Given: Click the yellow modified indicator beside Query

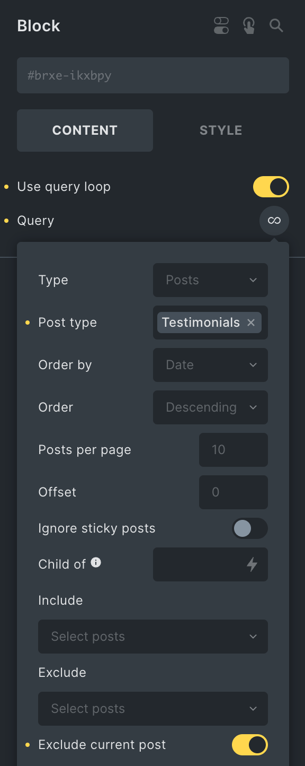Looking at the screenshot, I should pos(6,220).
